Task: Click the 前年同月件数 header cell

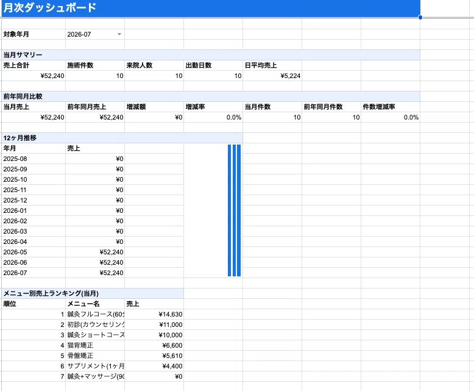Action: [x=331, y=107]
